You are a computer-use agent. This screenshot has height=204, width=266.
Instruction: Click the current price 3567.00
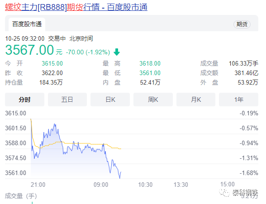pos(29,50)
